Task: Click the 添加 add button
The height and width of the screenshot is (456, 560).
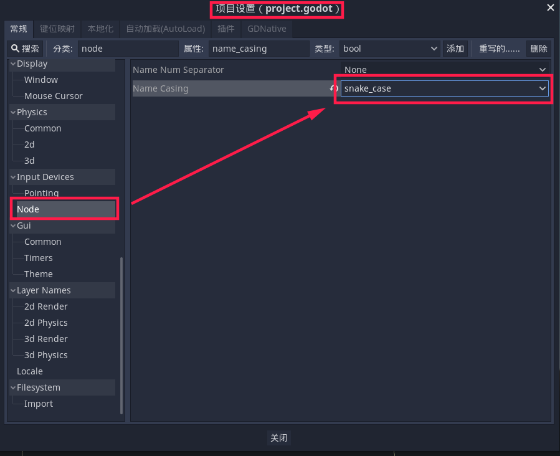Action: pyautogui.click(x=455, y=49)
